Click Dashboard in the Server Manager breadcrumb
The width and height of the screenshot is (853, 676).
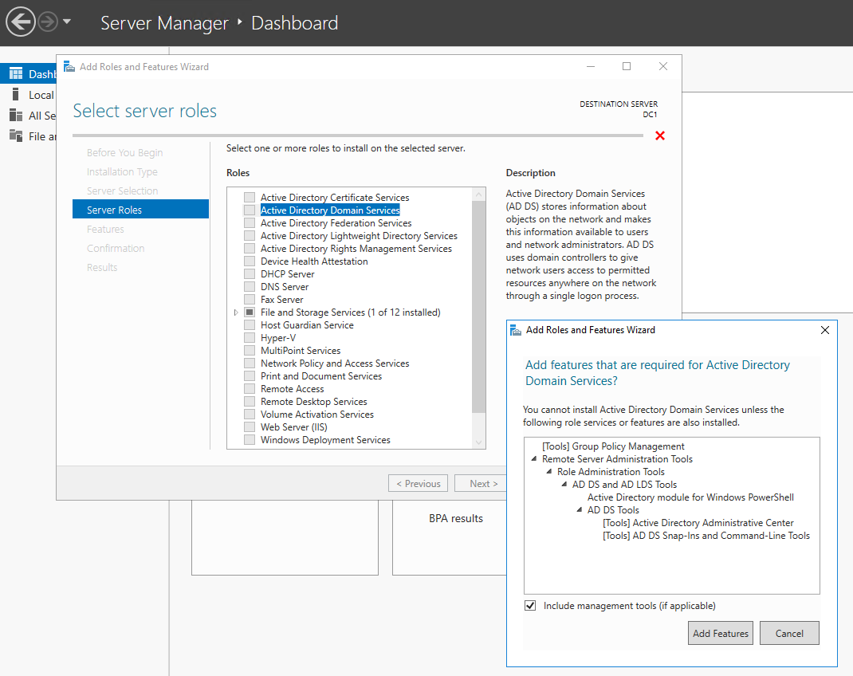coord(294,23)
